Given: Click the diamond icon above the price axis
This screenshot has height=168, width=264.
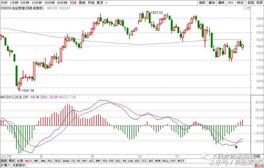Looking at the screenshot, I should pos(245,8).
